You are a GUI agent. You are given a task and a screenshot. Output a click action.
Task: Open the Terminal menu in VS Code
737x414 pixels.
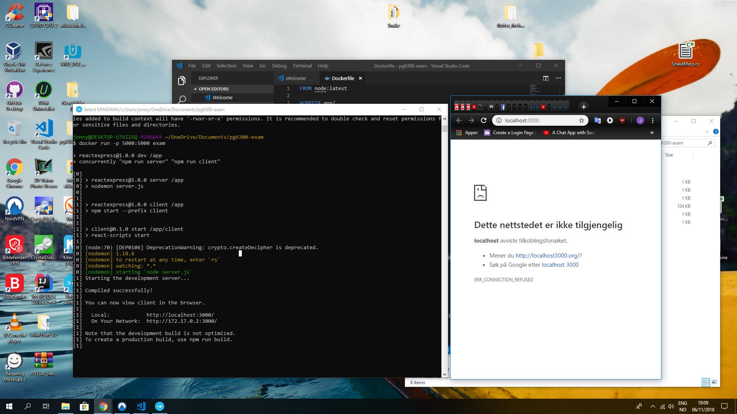coord(302,66)
